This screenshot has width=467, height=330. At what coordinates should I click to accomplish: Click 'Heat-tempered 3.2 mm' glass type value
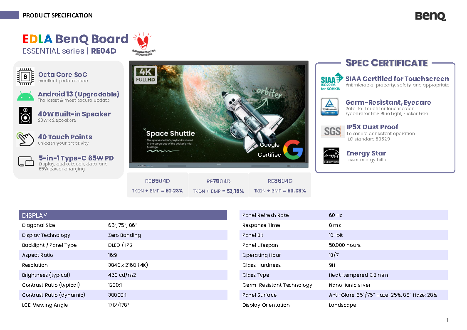click(x=358, y=275)
